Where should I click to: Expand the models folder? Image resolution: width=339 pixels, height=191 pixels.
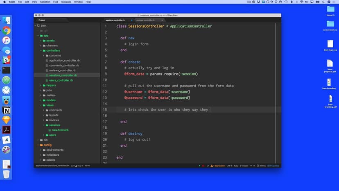pyautogui.click(x=41, y=100)
